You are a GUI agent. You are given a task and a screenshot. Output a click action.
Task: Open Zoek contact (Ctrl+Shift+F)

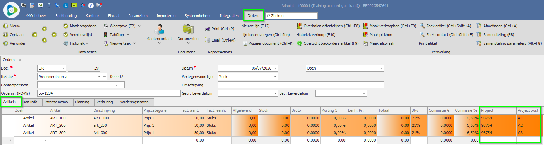[446, 35]
